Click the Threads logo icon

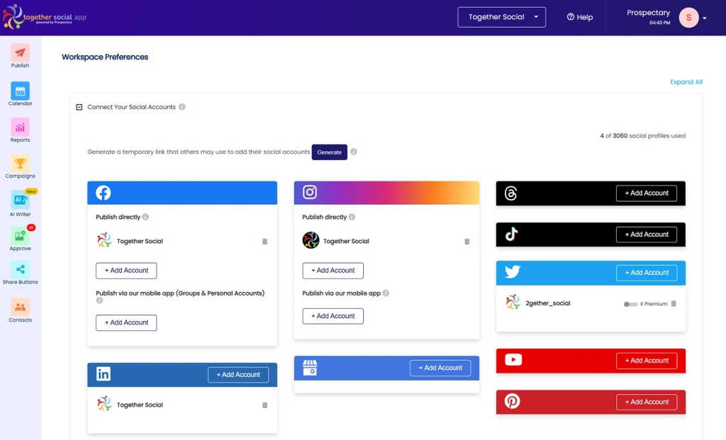coord(510,193)
